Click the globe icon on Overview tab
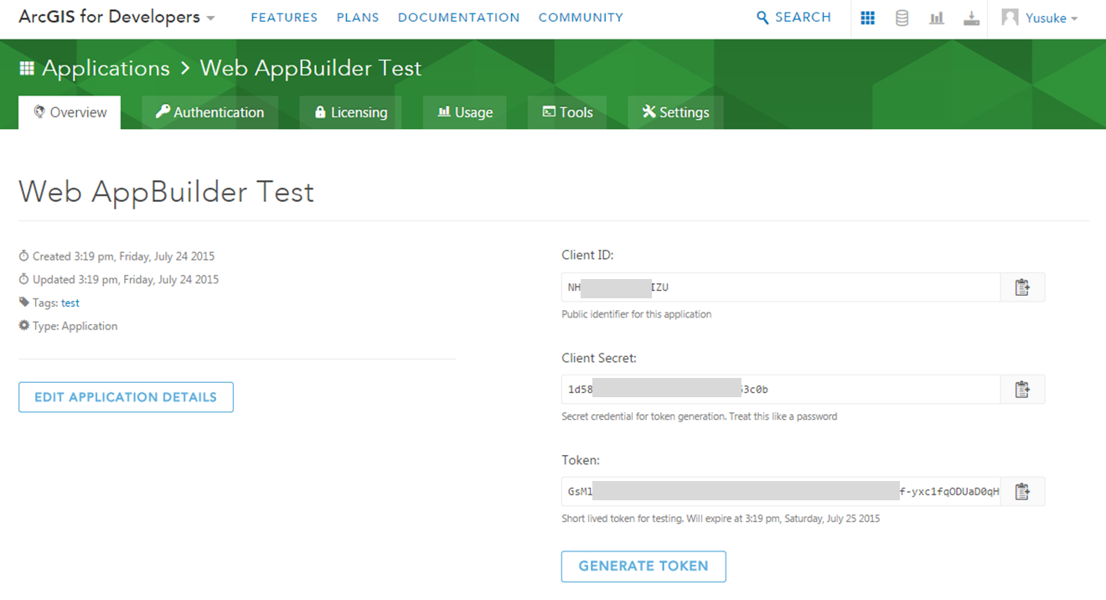Image resolution: width=1106 pixels, height=600 pixels. coord(39,111)
